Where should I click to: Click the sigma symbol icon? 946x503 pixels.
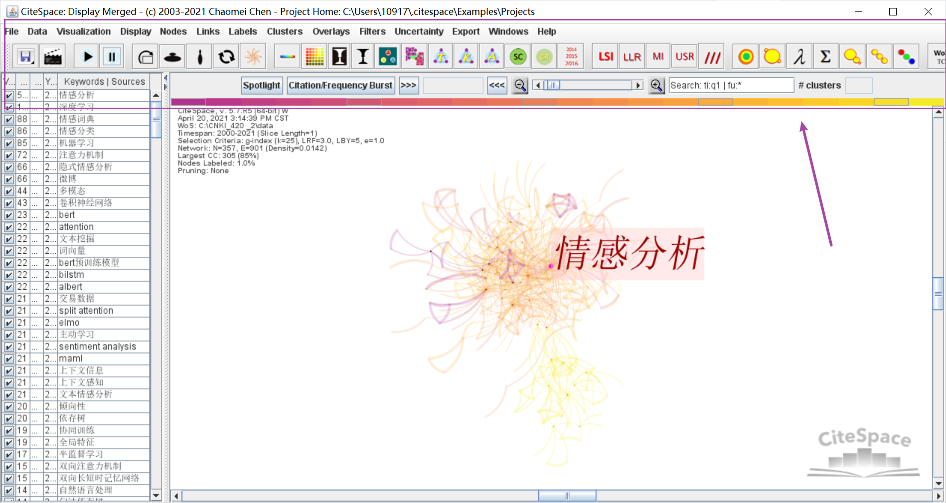(x=825, y=57)
